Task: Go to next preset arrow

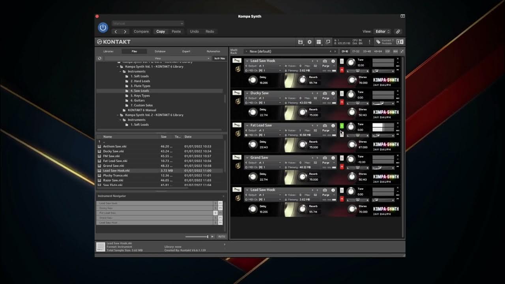Action: tap(125, 32)
